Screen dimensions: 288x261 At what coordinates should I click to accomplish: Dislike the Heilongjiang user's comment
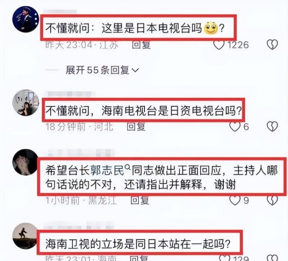[272, 200]
